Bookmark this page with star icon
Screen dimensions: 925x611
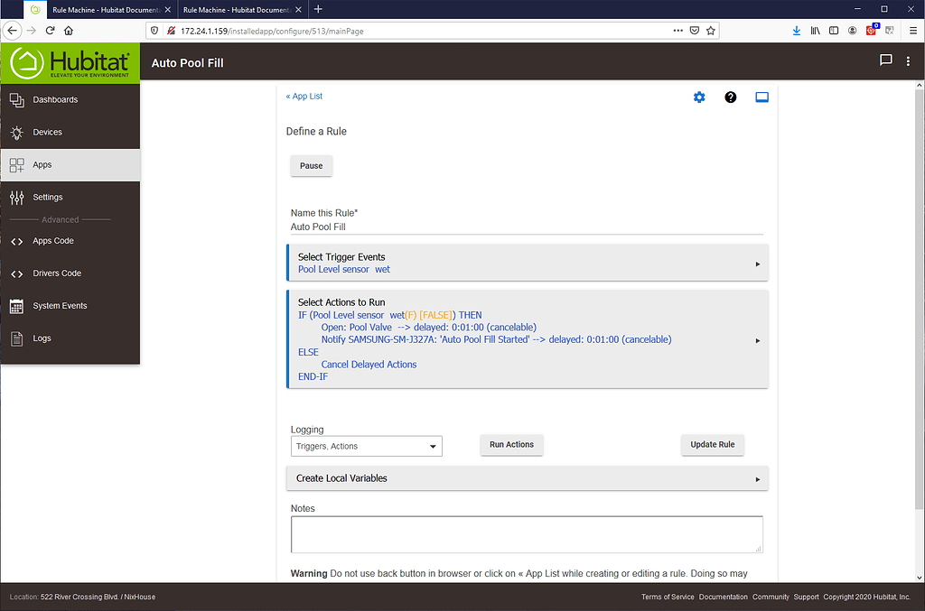[x=711, y=30]
